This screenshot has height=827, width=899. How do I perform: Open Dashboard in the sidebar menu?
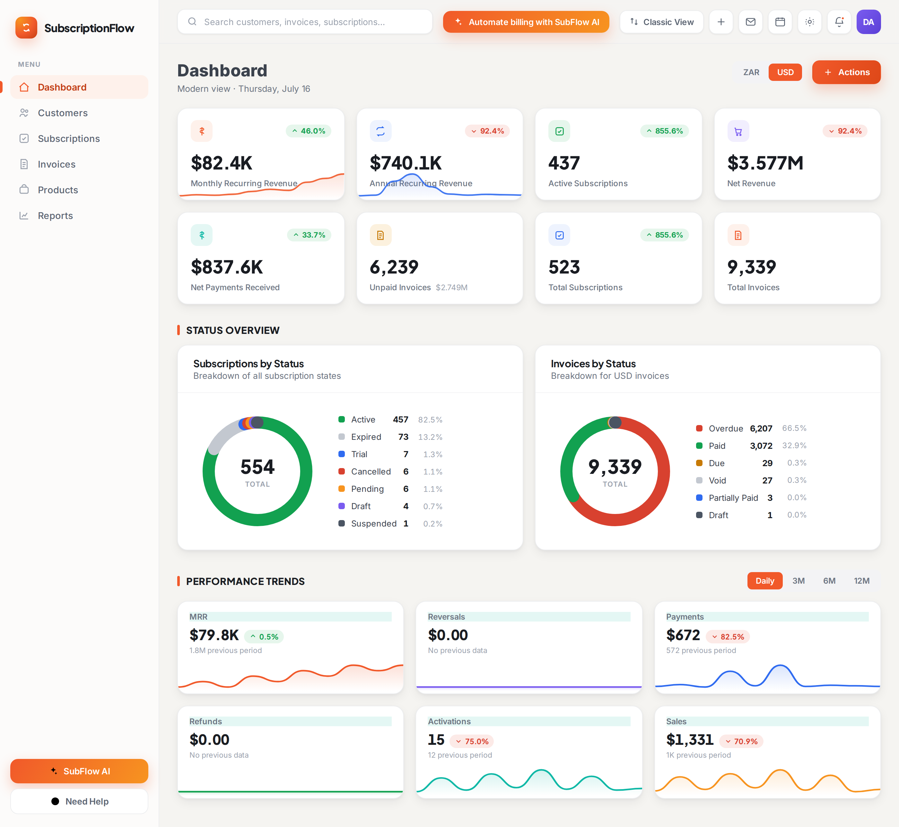(79, 87)
